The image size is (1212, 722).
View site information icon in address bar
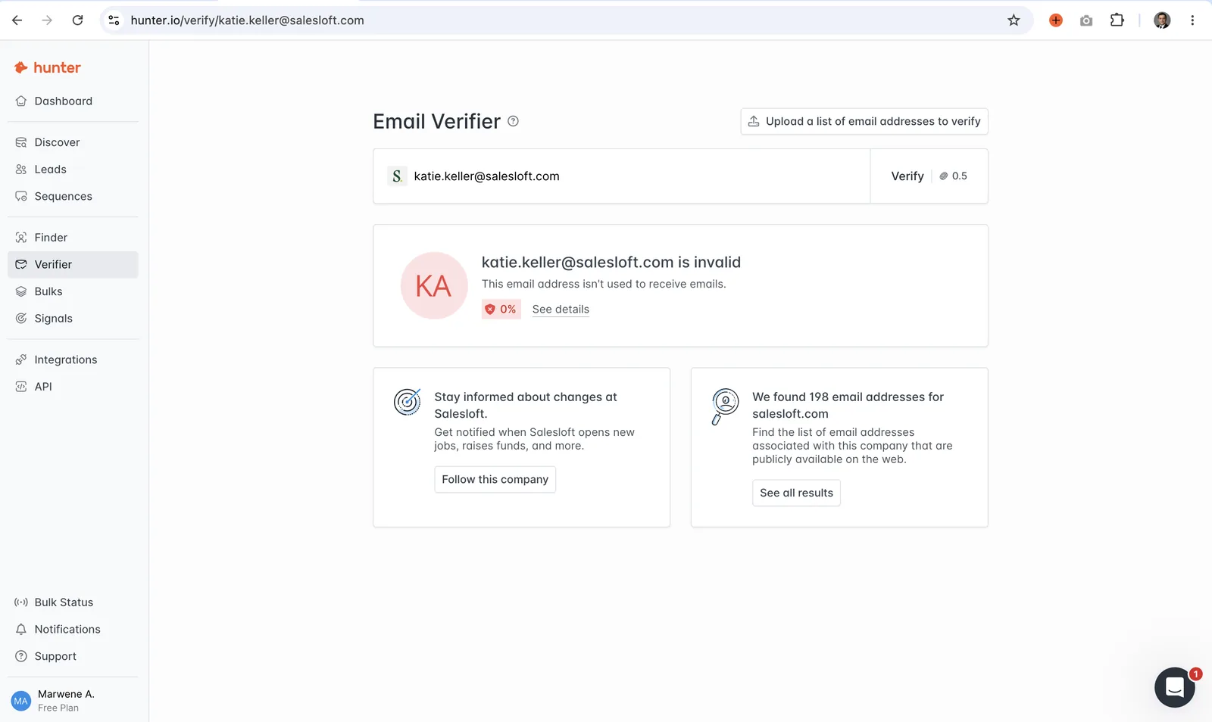coord(114,20)
